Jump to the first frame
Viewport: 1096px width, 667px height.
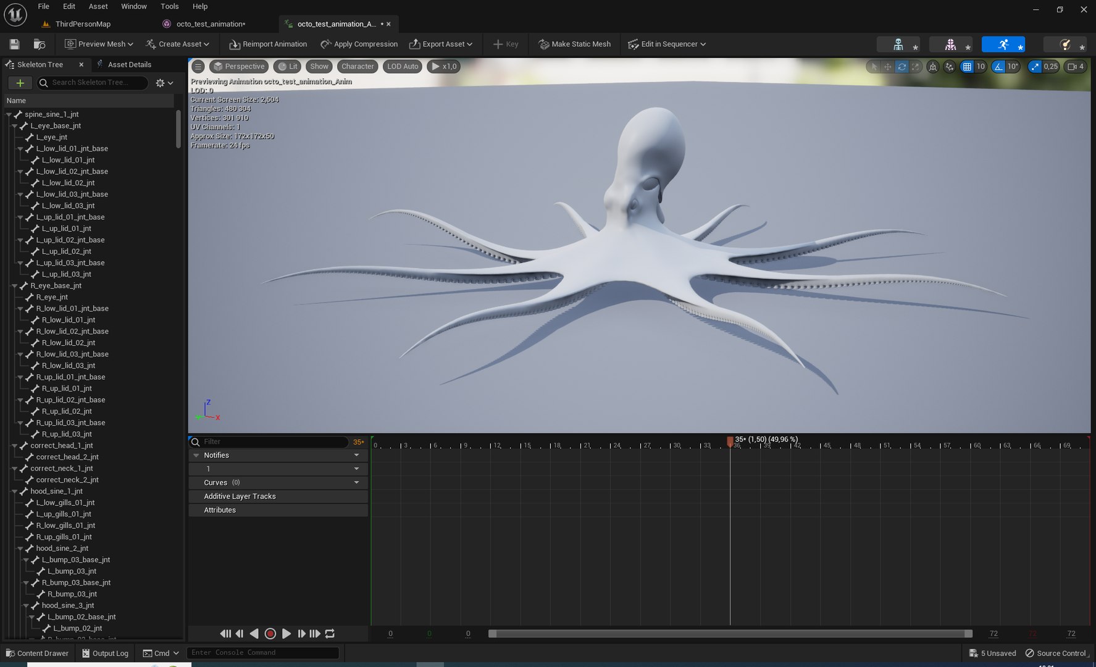pyautogui.click(x=225, y=634)
